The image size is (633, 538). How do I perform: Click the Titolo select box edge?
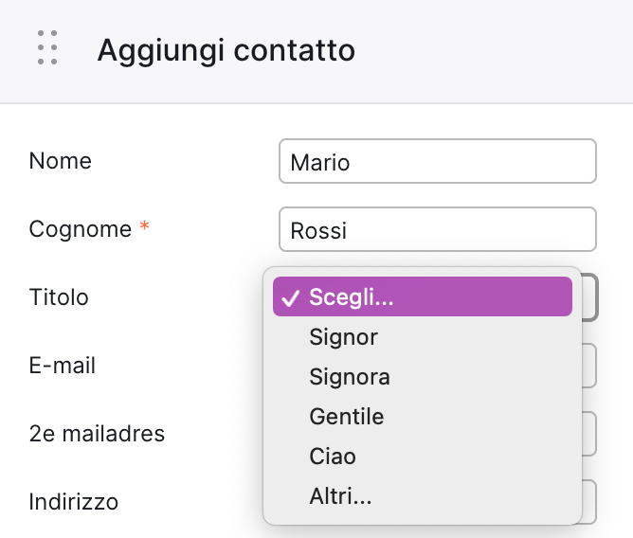point(589,297)
